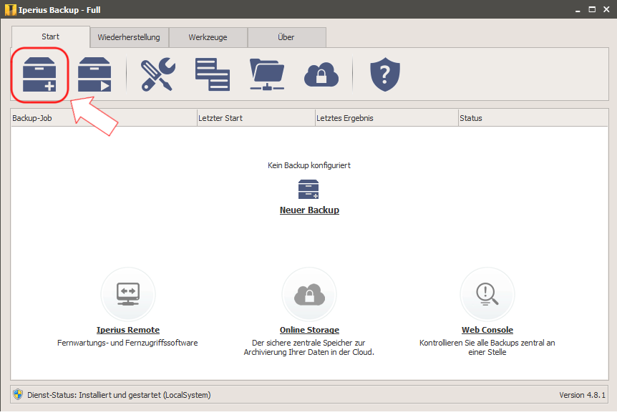The width and height of the screenshot is (617, 415).
Task: Open the Über tab
Action: [x=286, y=37]
